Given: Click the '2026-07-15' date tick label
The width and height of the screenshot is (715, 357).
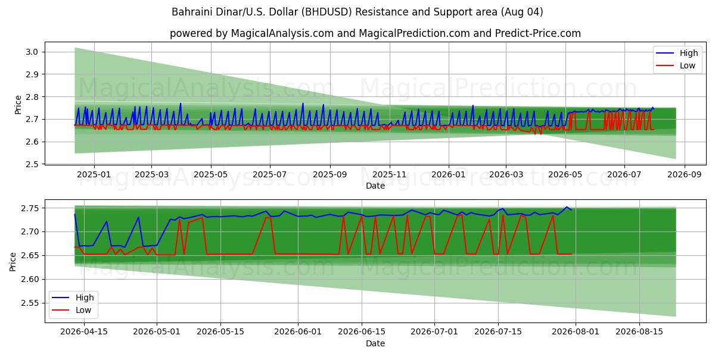Looking at the screenshot, I should coord(498,333).
